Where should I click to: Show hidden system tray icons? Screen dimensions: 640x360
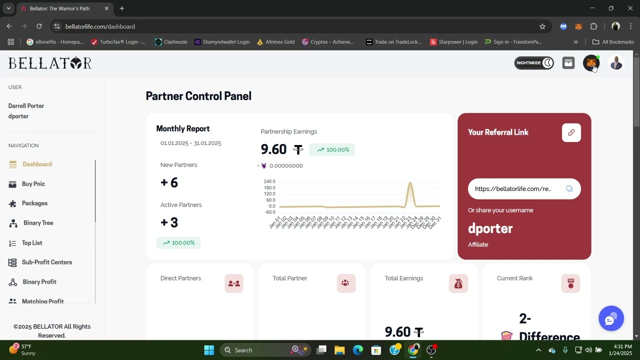538,350
